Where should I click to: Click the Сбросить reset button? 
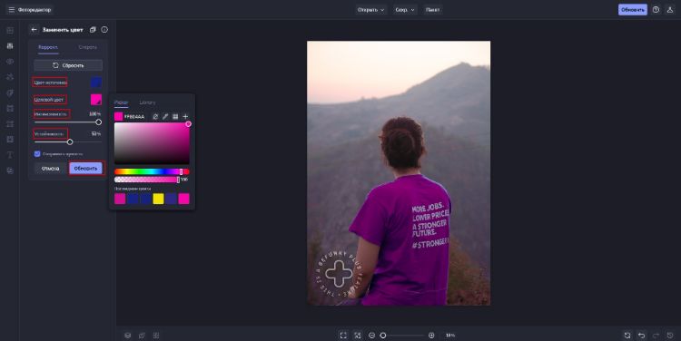[68, 65]
